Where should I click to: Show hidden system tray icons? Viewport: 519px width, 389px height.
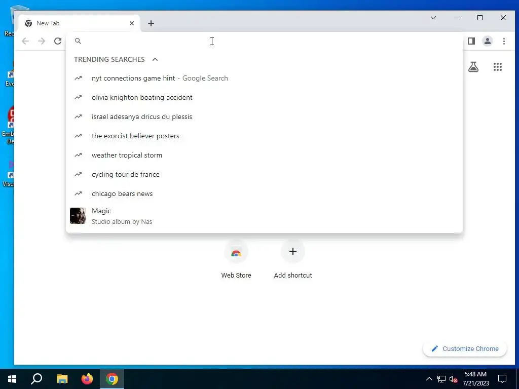point(429,379)
